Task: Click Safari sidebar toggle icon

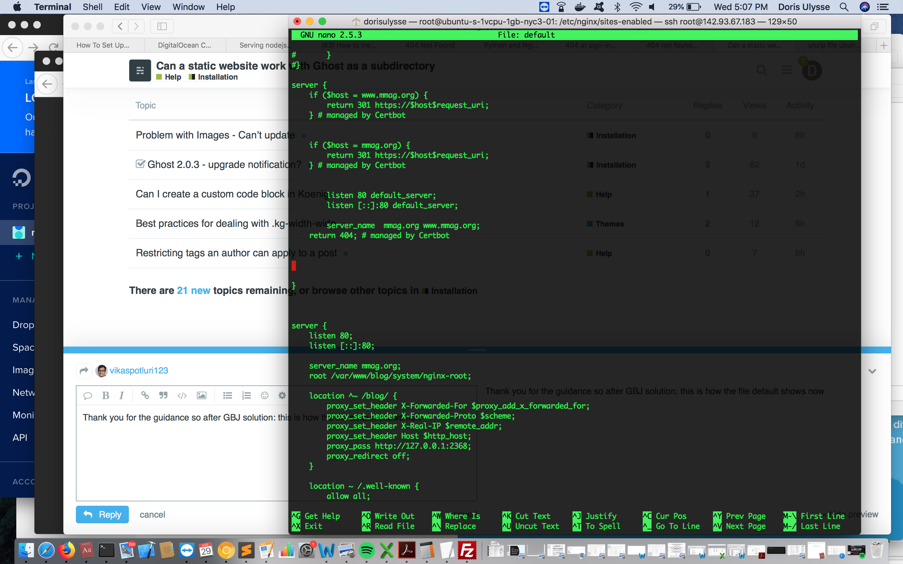Action: [x=162, y=26]
